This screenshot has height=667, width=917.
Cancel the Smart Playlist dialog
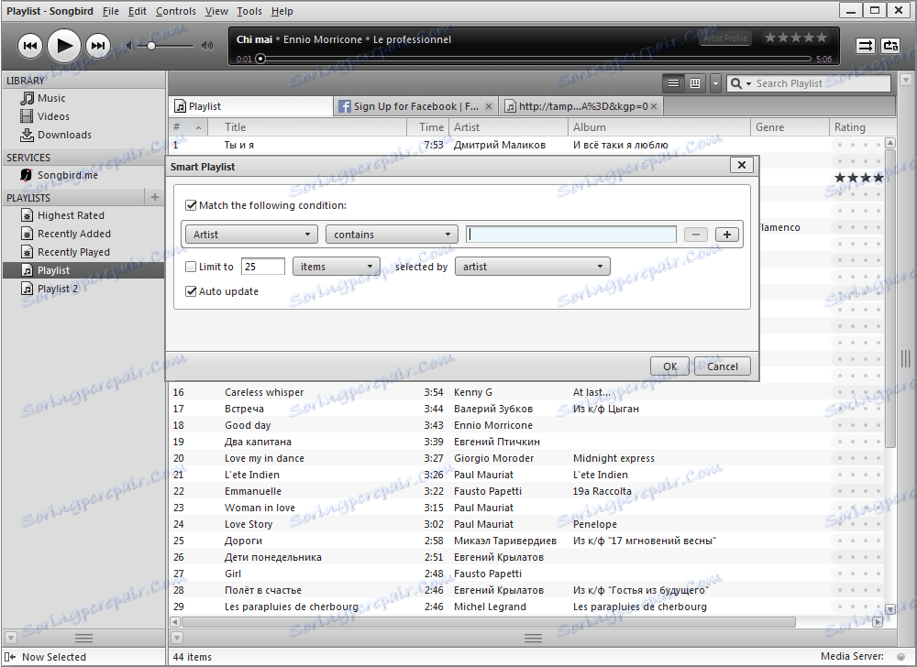point(723,366)
